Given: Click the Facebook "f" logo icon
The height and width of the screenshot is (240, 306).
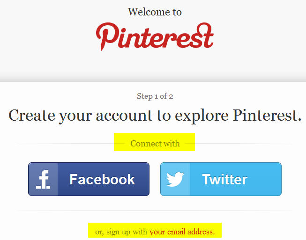Looking at the screenshot, I should (x=43, y=179).
